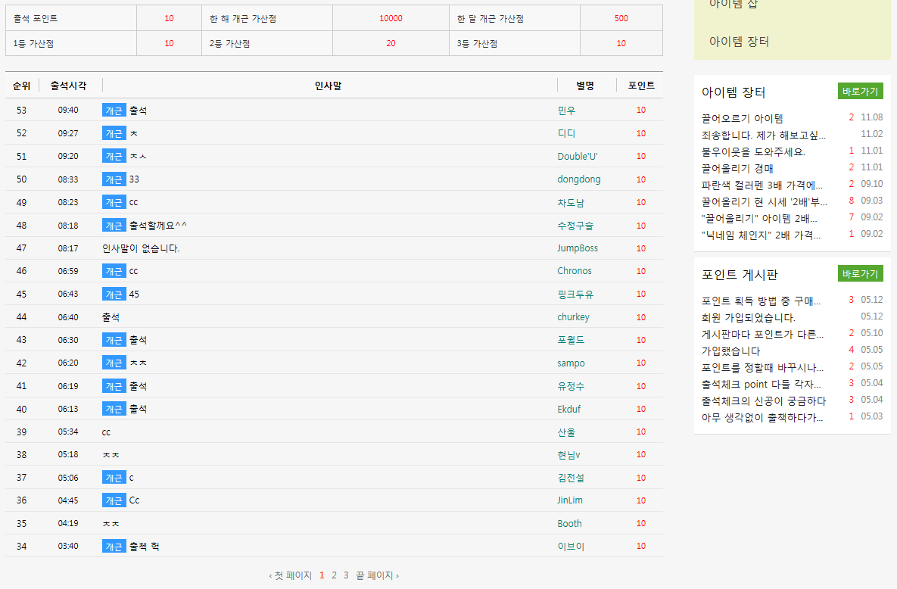897x589 pixels.
Task: Click the 바로가기 button for 아이템 장터
Action: [x=860, y=91]
